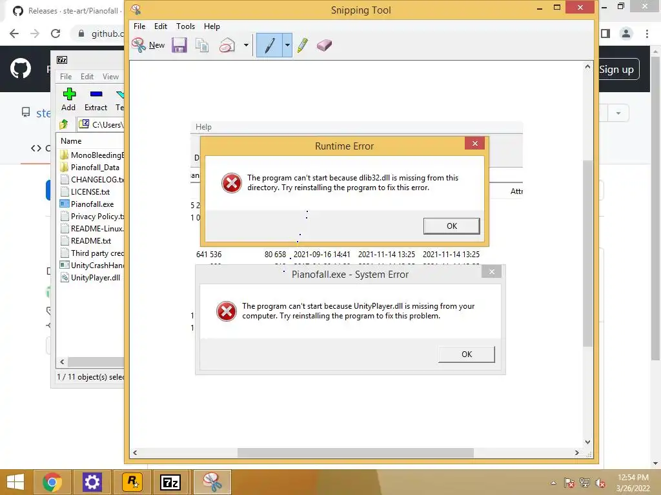Select README.txt in 7-Zip list
This screenshot has width=661, height=495.
(86, 241)
